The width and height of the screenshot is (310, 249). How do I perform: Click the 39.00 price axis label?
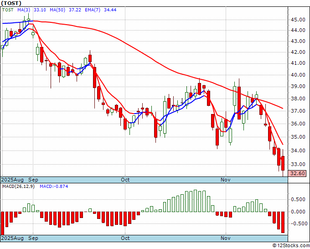click(298, 87)
